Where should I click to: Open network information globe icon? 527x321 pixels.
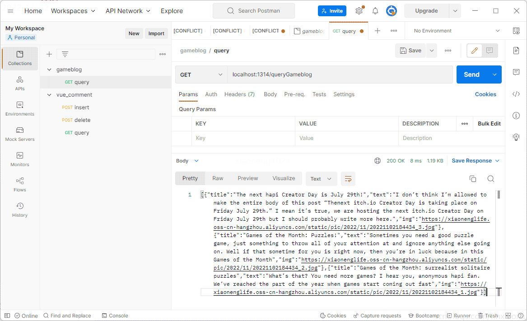point(378,161)
